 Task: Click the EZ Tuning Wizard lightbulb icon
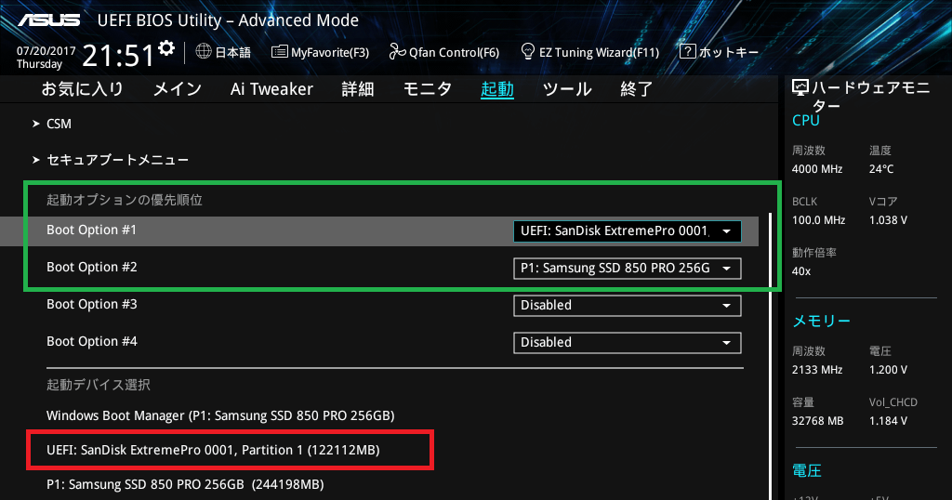point(528,52)
